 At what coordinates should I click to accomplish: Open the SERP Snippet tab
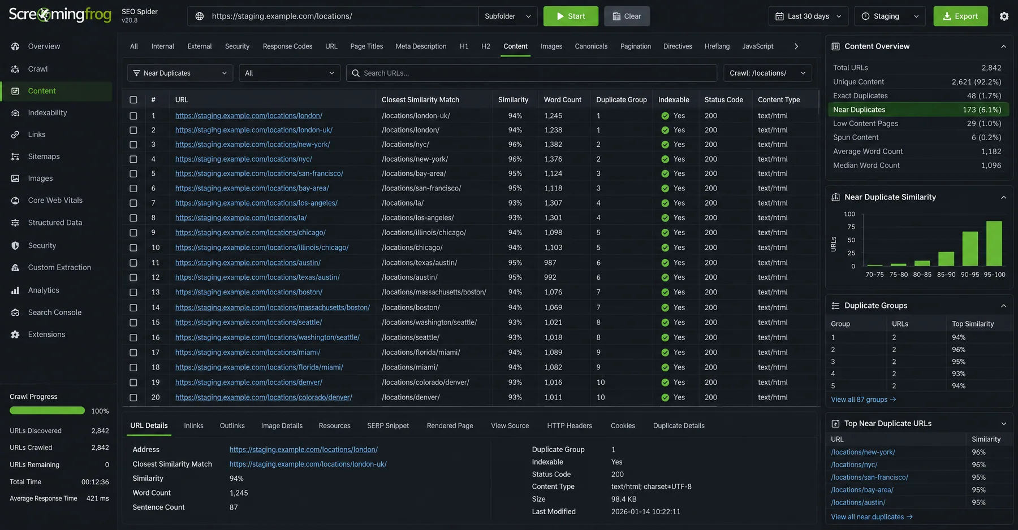click(388, 426)
